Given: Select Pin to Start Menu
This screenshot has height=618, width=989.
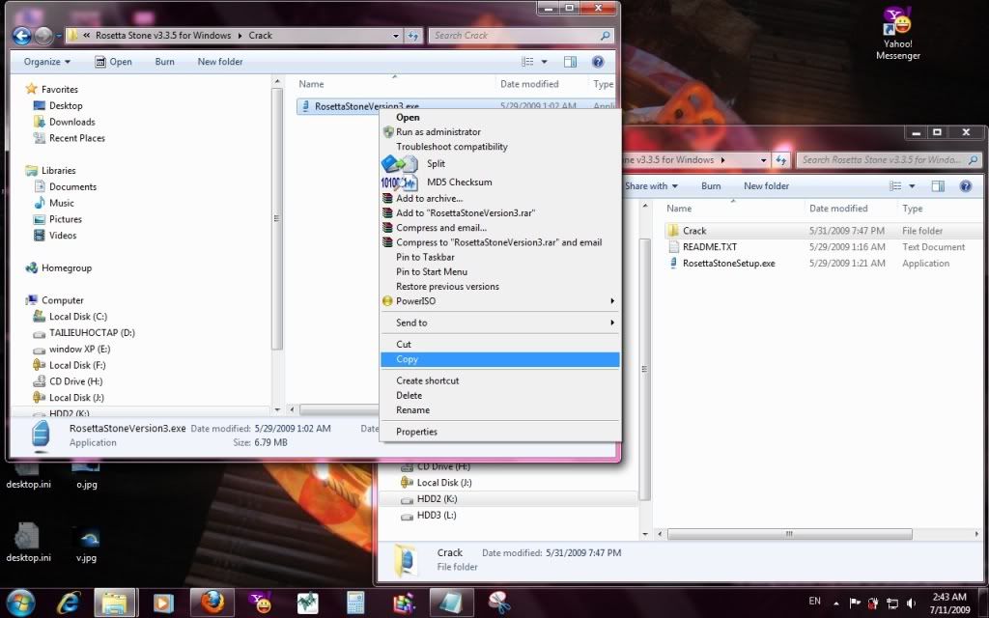Looking at the screenshot, I should [x=501, y=271].
